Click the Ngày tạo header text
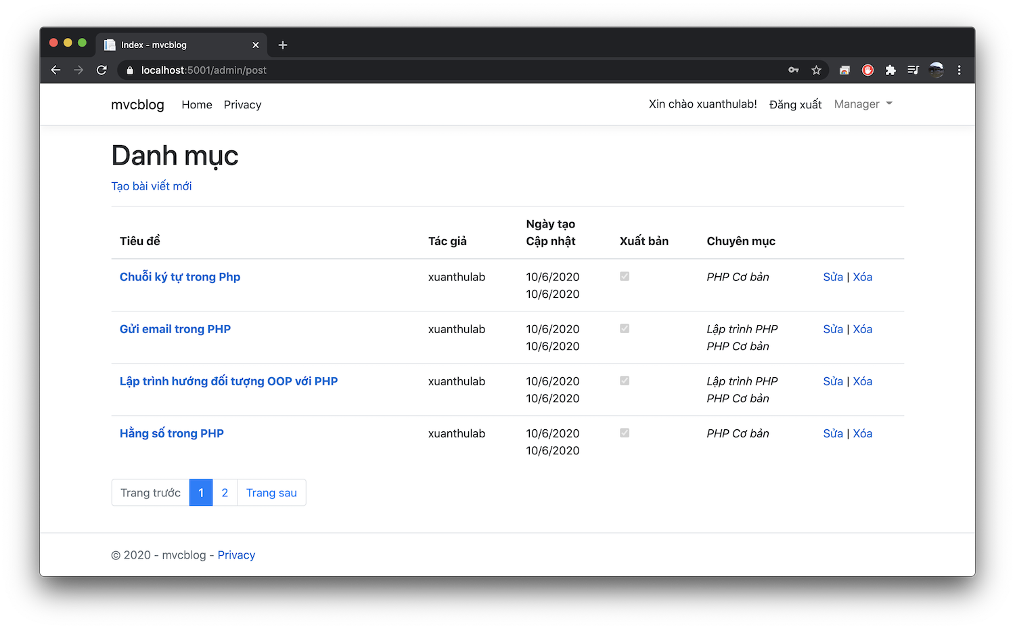 (550, 223)
